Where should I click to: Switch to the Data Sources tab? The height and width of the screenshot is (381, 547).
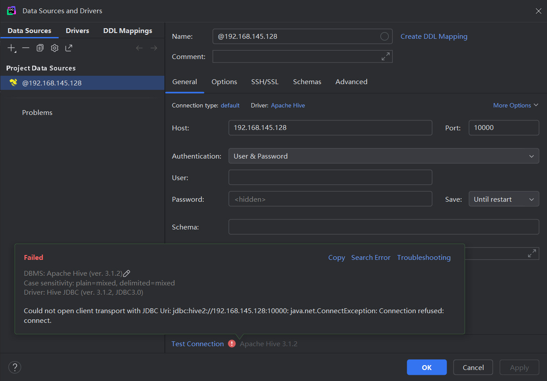(30, 31)
